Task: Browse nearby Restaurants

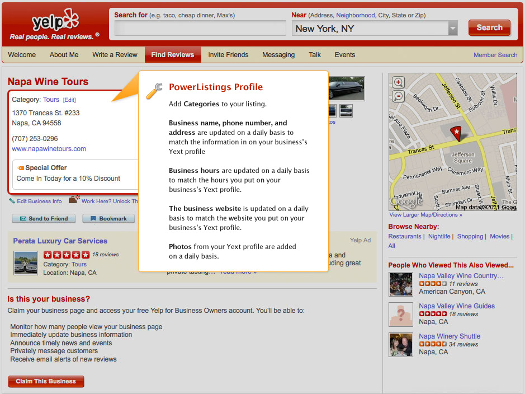Action: click(405, 236)
